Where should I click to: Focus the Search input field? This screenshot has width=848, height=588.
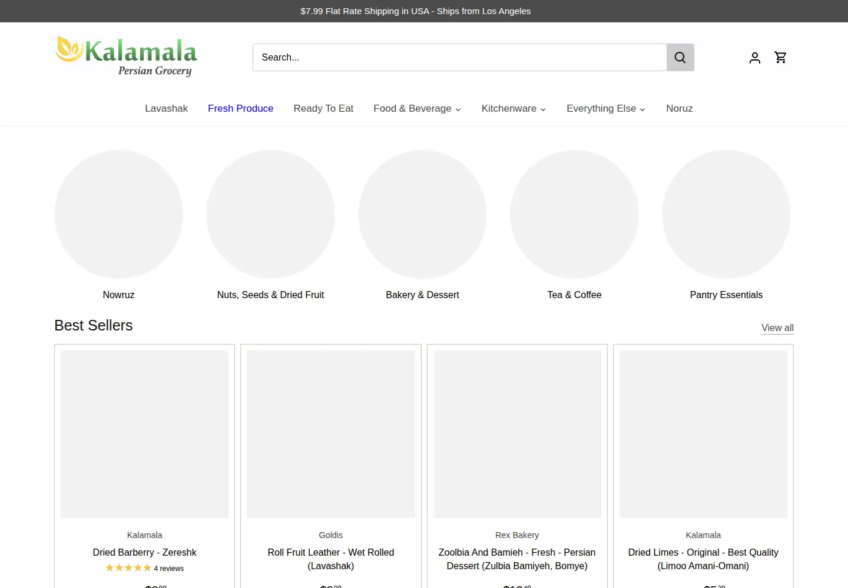point(459,57)
